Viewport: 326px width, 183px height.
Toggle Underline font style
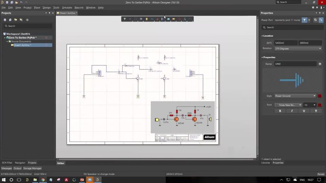point(304,111)
